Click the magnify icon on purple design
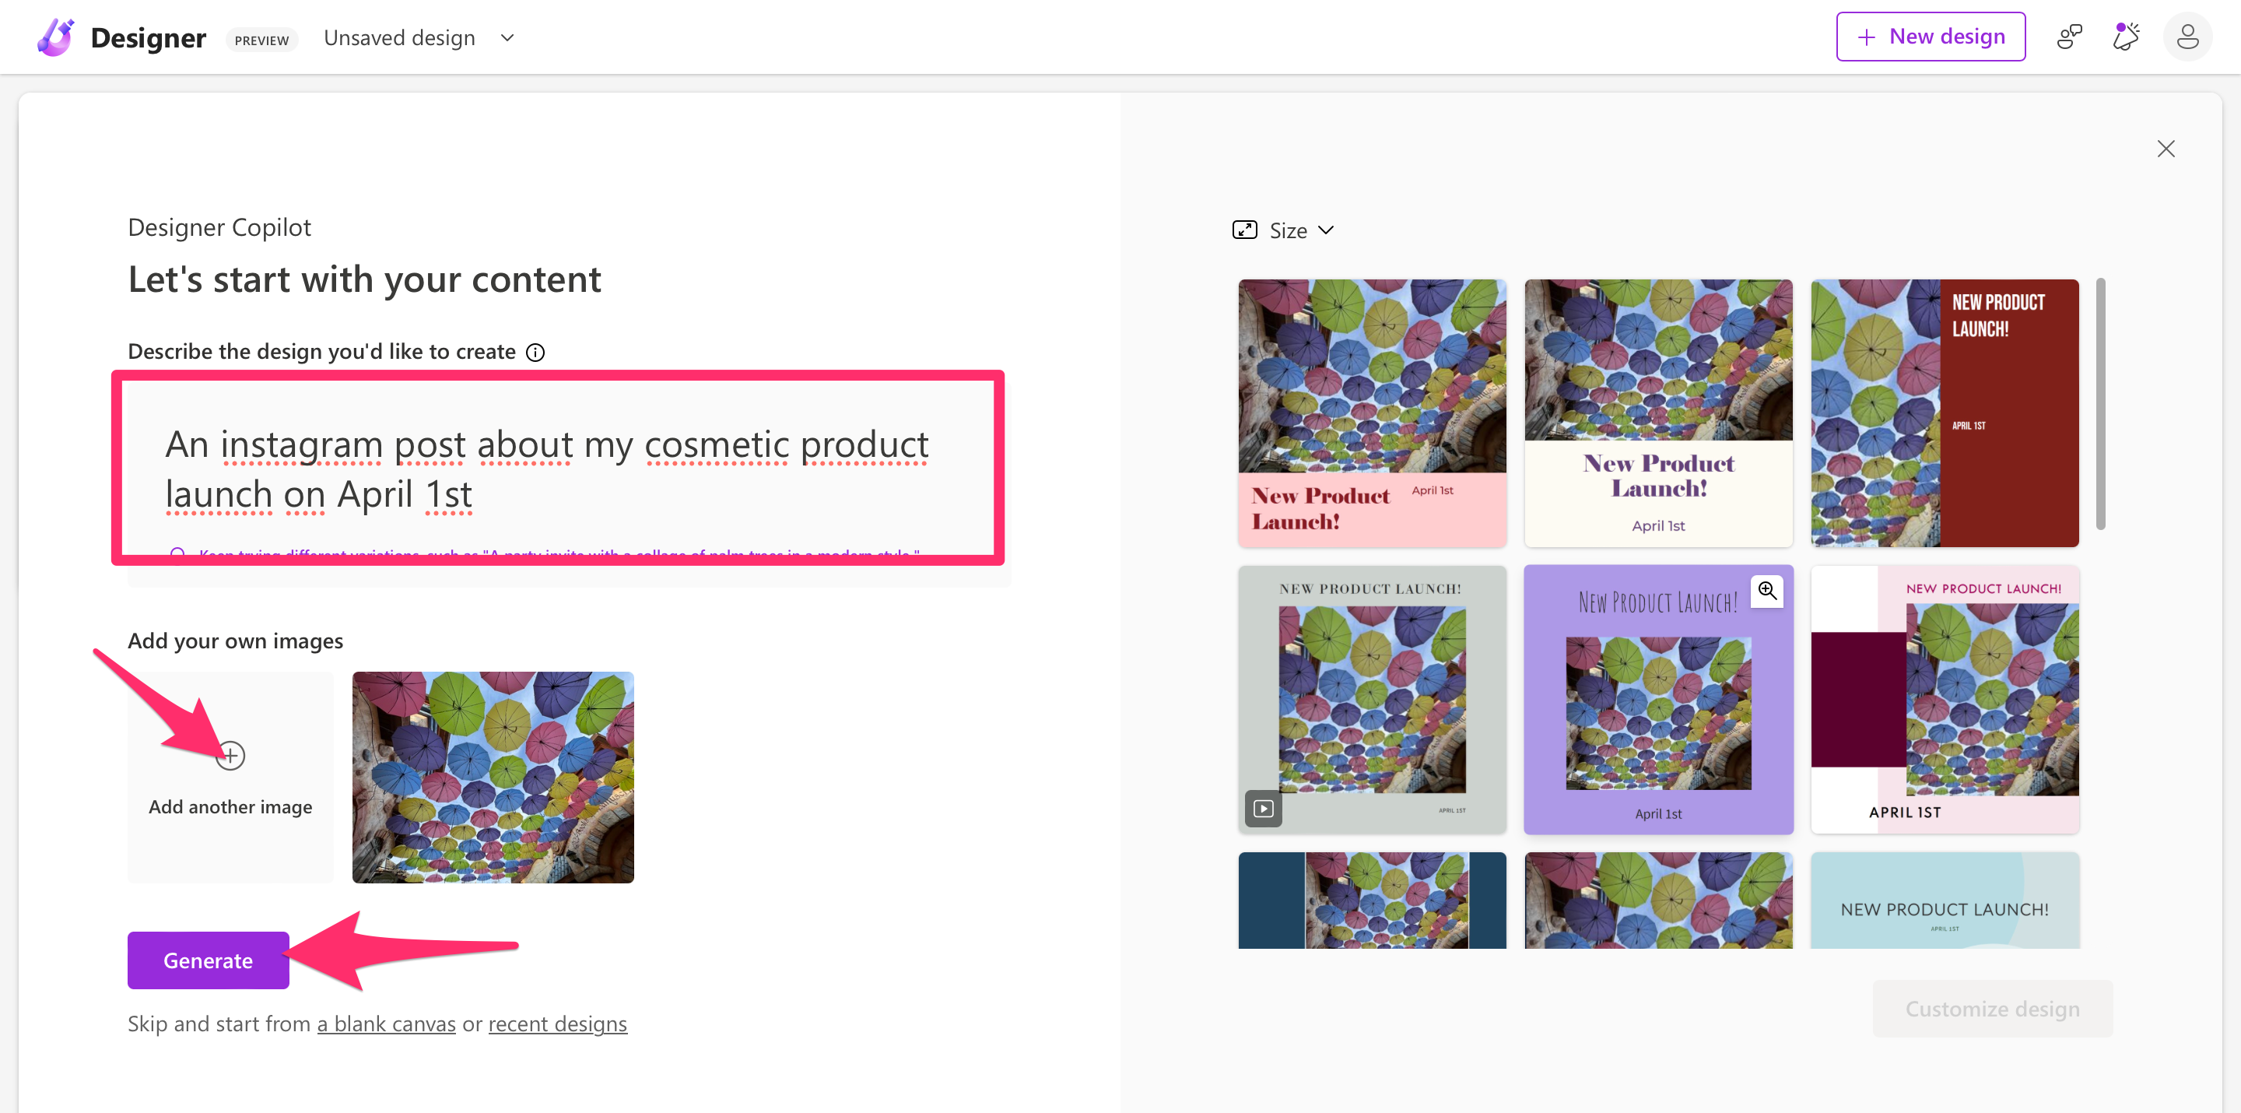2241x1113 pixels. click(x=1767, y=591)
